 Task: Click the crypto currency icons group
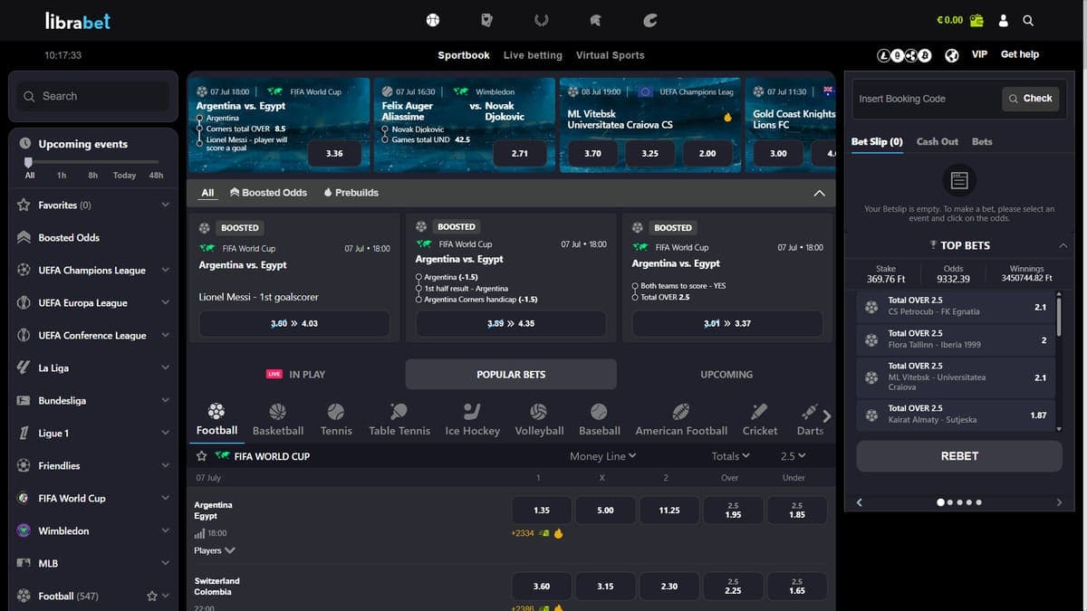tap(904, 55)
